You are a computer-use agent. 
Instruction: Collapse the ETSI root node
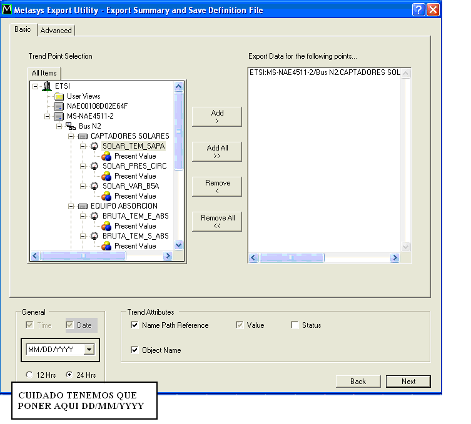click(35, 86)
